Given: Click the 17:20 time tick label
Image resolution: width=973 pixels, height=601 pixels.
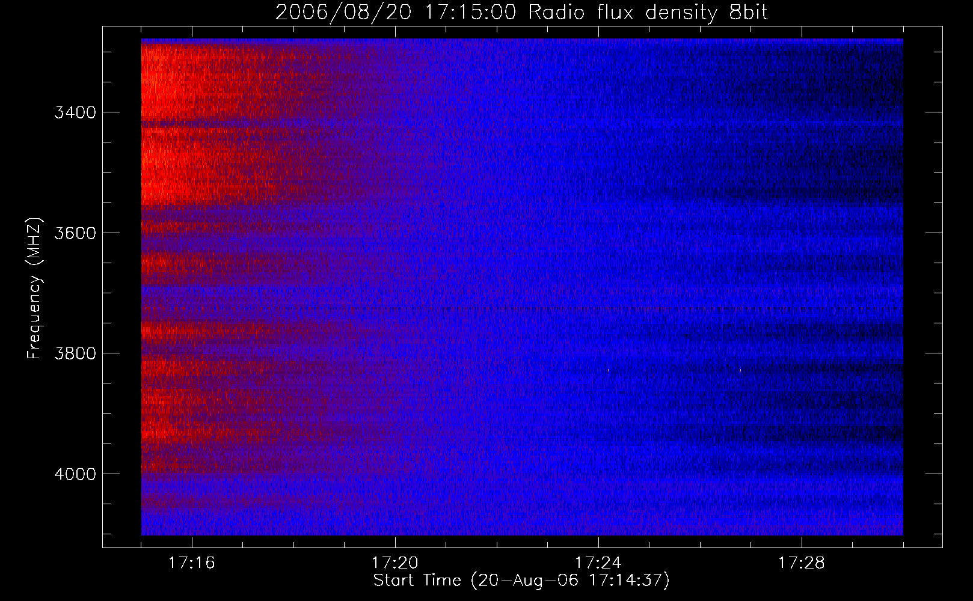Looking at the screenshot, I should (395, 563).
